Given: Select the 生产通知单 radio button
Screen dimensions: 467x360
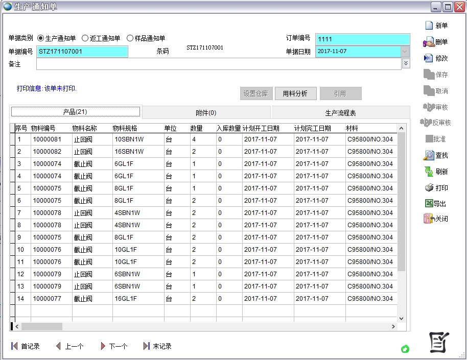Looking at the screenshot, I should click(x=41, y=38).
